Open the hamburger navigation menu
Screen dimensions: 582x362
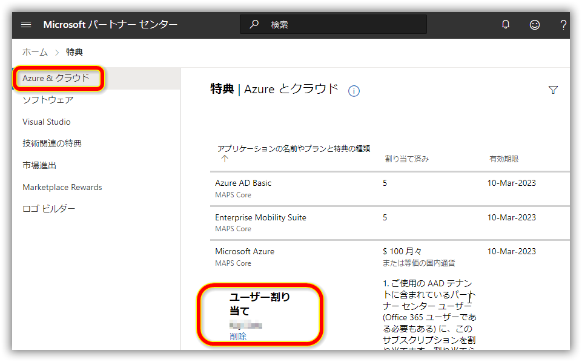coord(26,25)
